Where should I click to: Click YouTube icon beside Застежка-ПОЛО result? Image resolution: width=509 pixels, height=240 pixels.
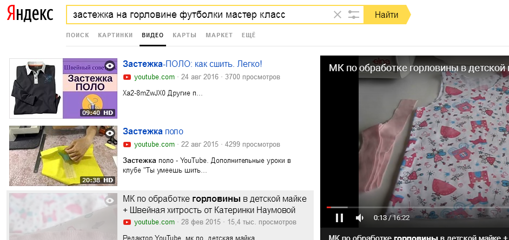[127, 77]
